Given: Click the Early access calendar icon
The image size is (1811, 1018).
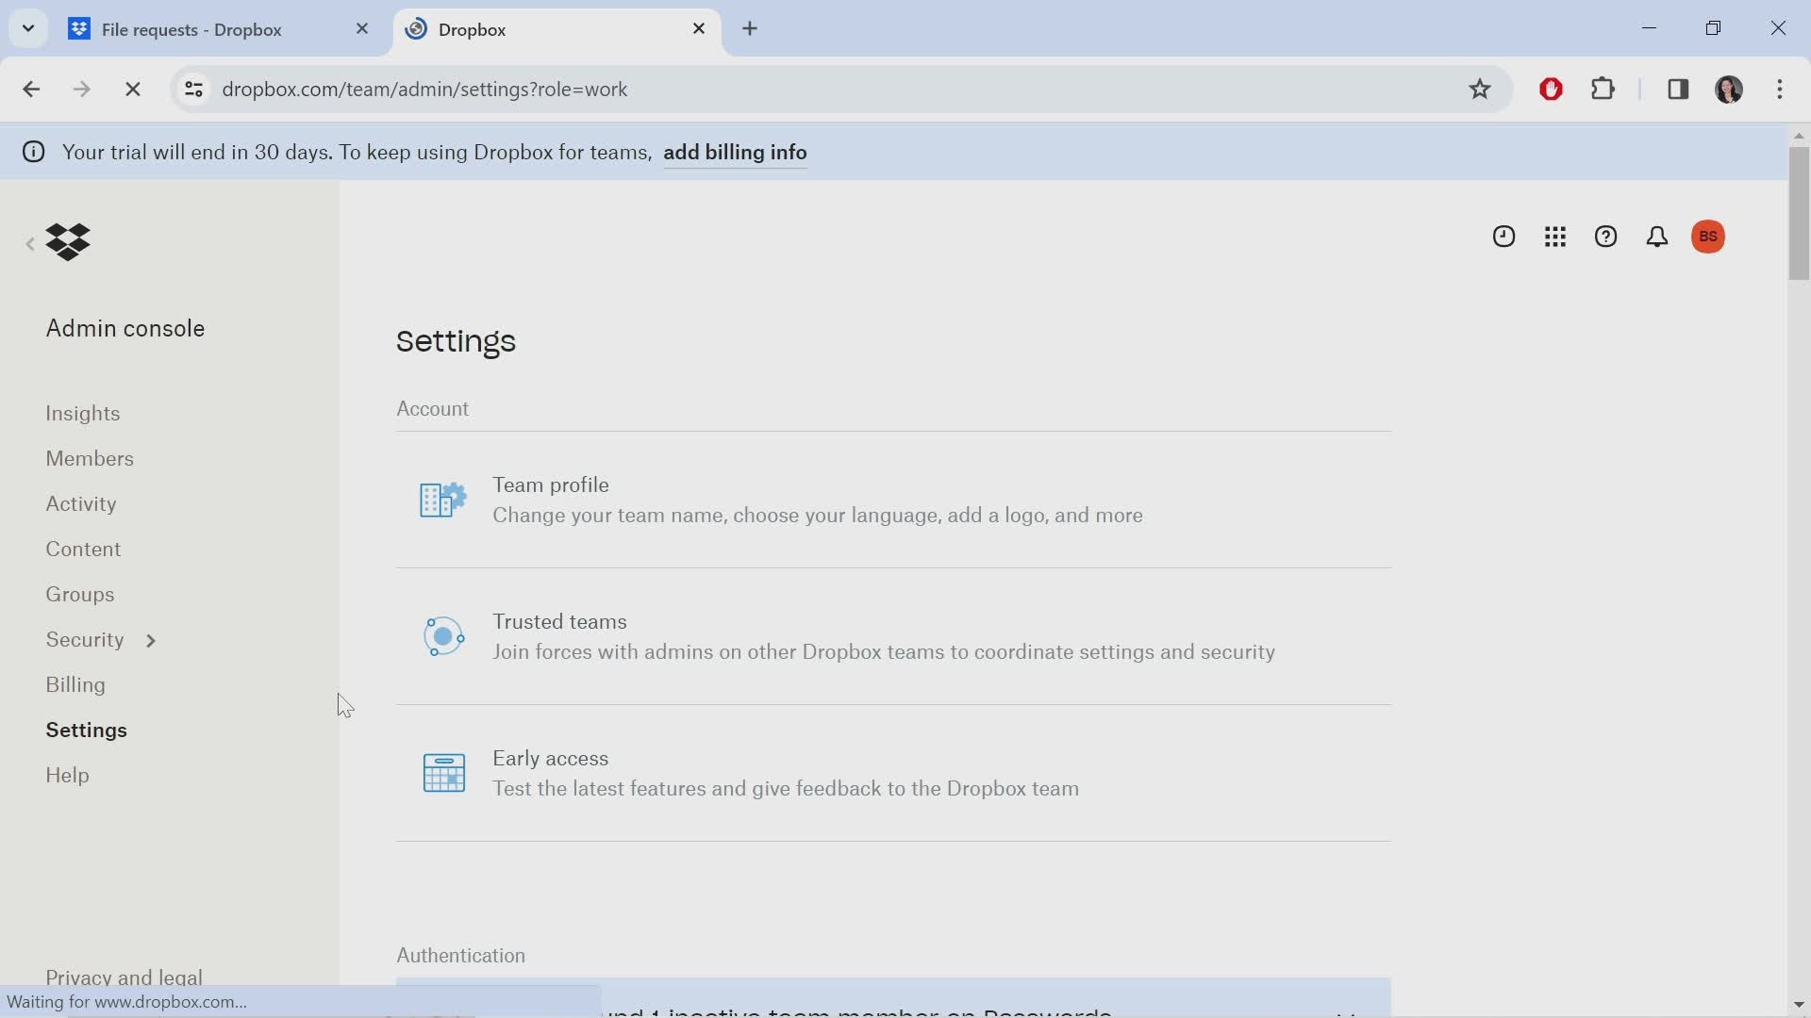Looking at the screenshot, I should coord(443,773).
